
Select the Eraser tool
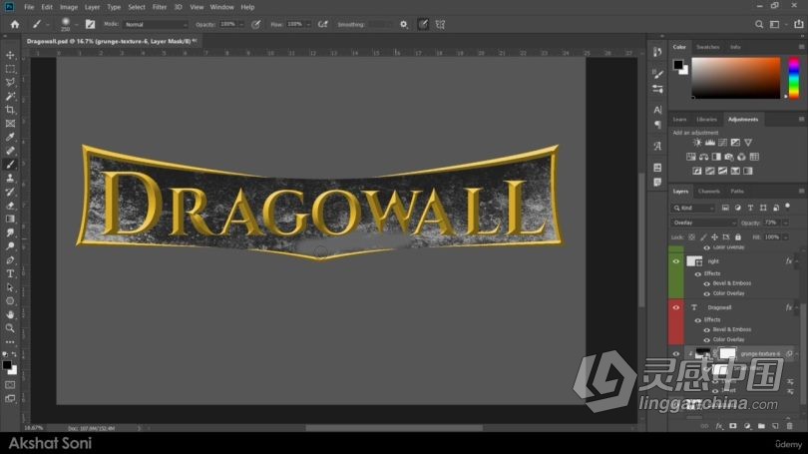(10, 206)
